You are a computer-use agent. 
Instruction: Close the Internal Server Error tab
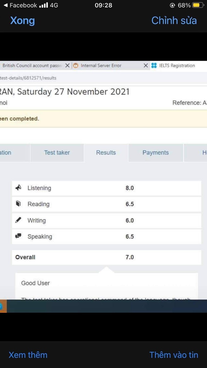(146, 66)
